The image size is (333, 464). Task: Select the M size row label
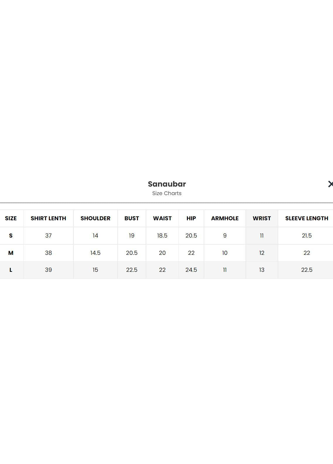[11, 253]
